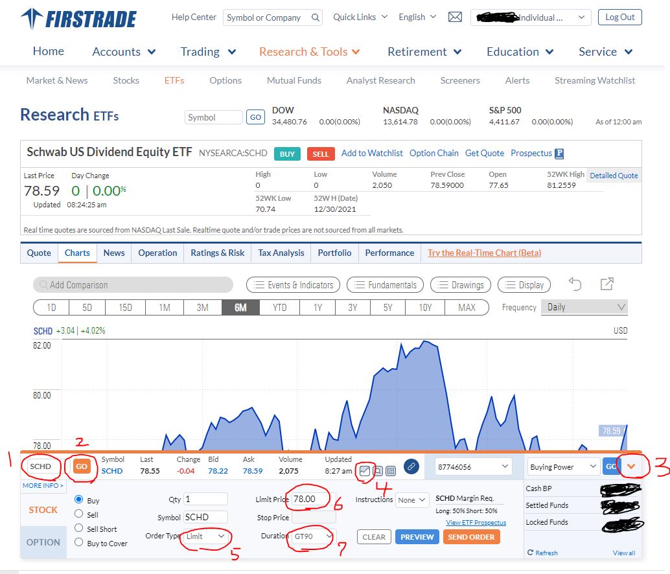Viewport: 670px width, 574px height.
Task: Open the Instructions None dropdown
Action: [x=412, y=499]
